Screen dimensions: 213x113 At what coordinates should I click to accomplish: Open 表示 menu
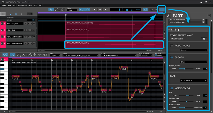(x=30, y=6)
